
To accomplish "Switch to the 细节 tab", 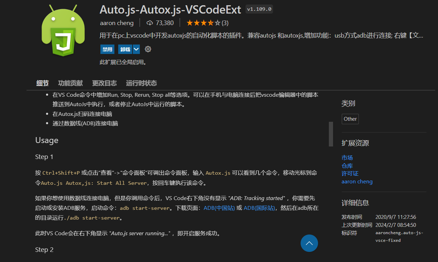I will pos(43,83).
